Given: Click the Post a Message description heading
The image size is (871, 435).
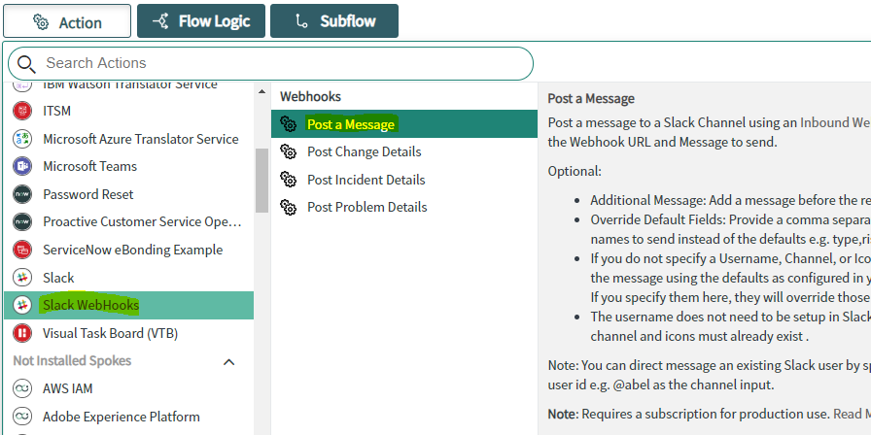Looking at the screenshot, I should tap(591, 99).
